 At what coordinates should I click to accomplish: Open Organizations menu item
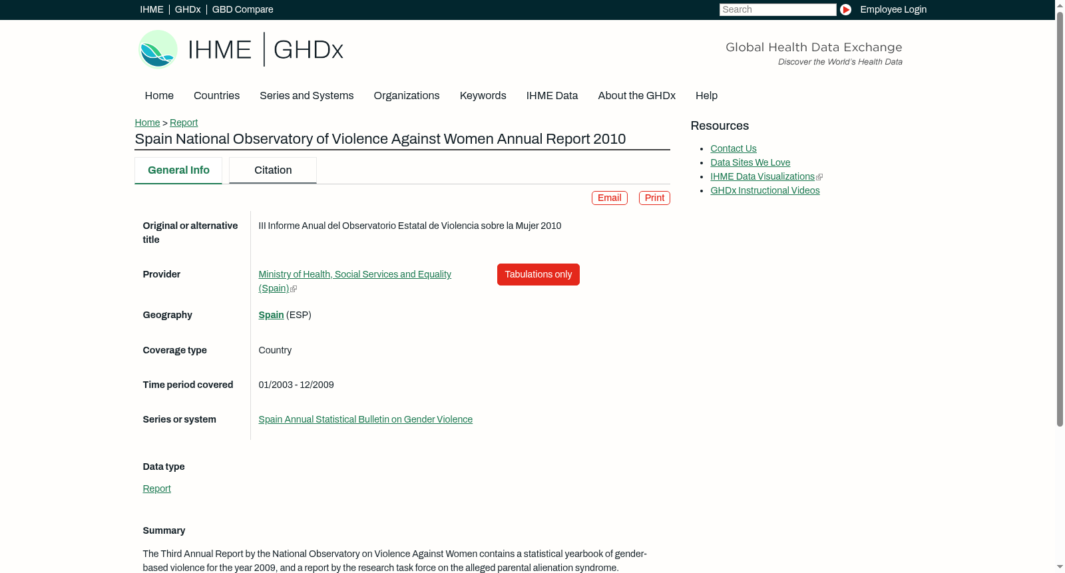coord(407,96)
